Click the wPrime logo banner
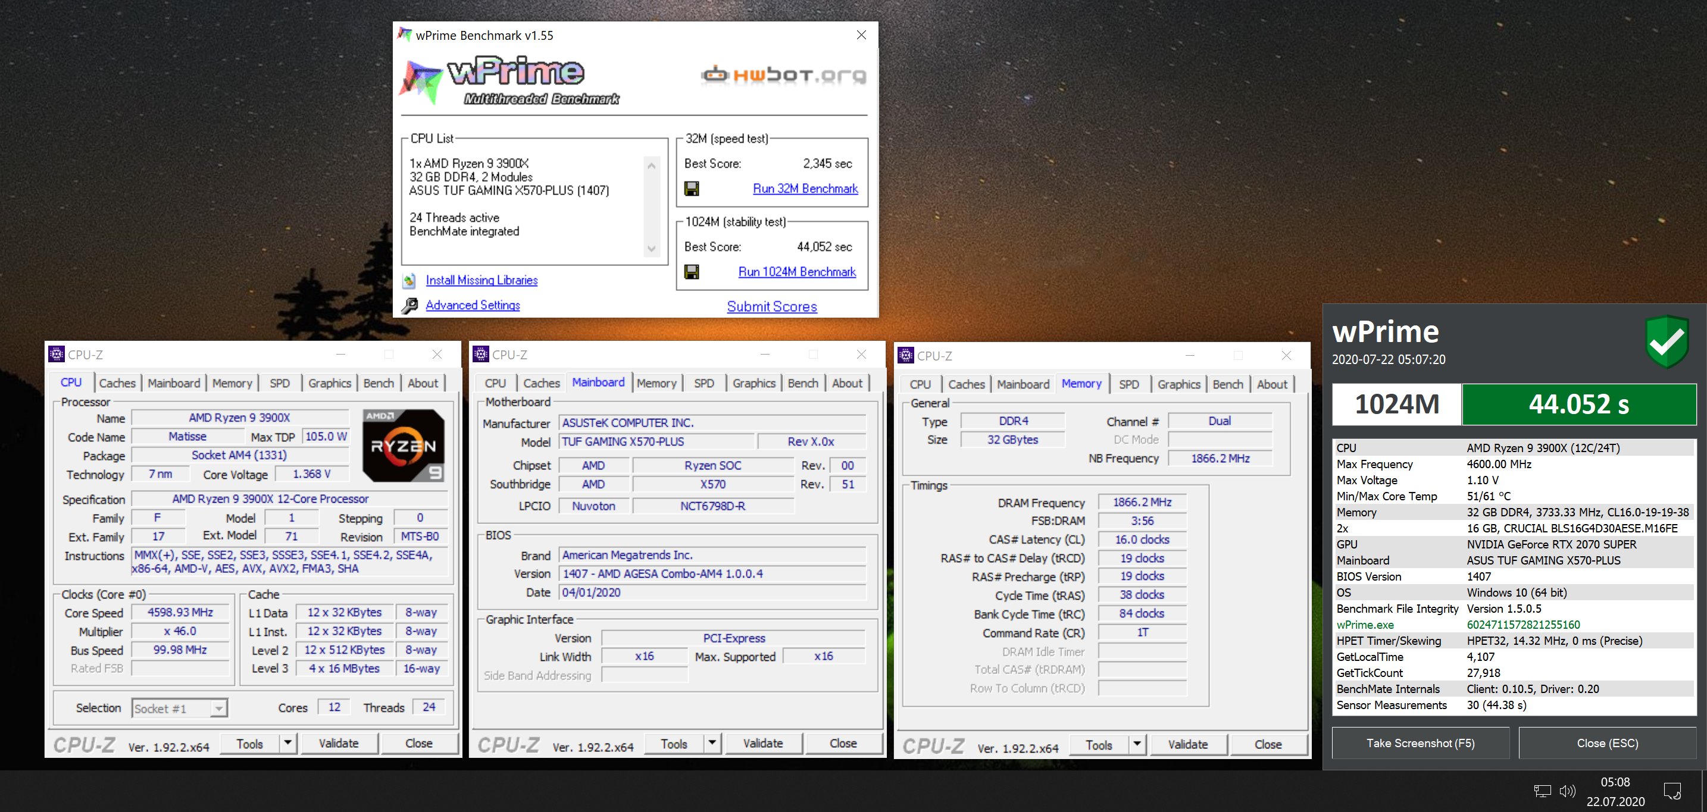 [510, 81]
